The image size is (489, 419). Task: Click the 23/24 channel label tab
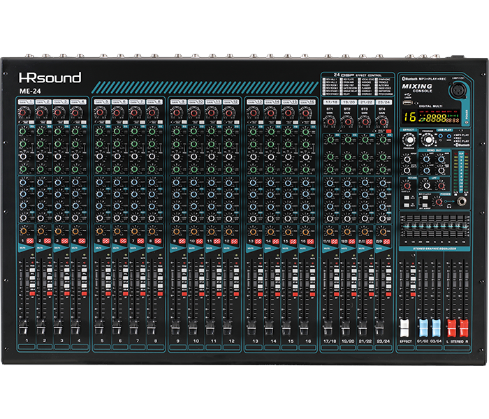click(x=381, y=102)
